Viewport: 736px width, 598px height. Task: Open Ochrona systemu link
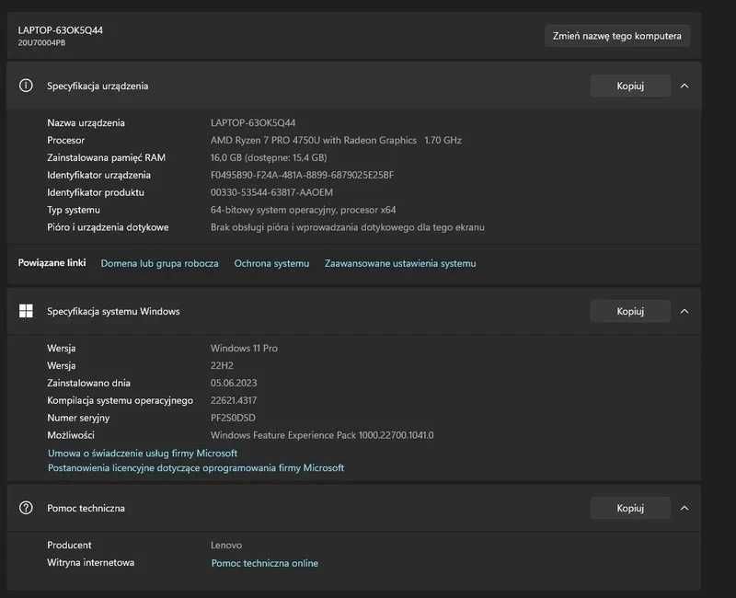(x=271, y=263)
